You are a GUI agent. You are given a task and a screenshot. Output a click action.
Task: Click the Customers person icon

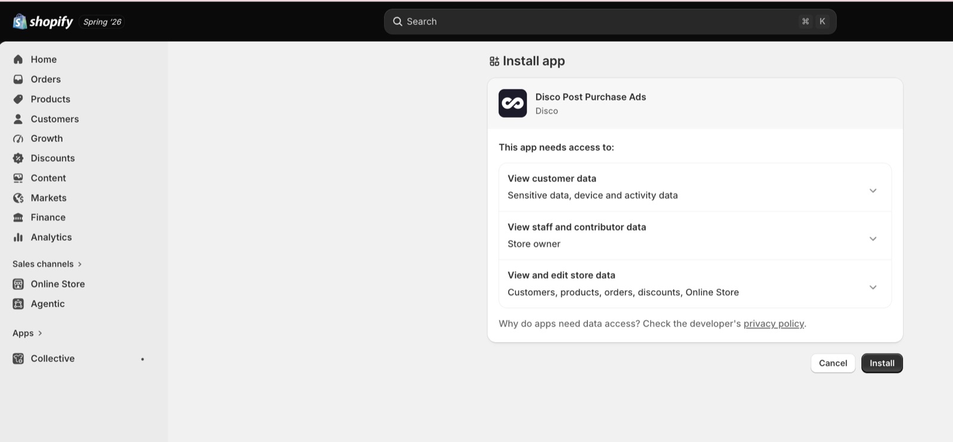18,119
